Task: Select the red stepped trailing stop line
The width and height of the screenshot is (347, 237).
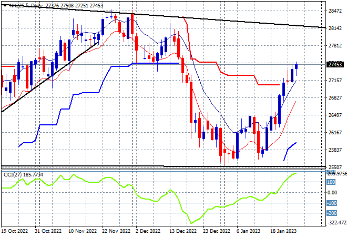Action: click(231, 75)
